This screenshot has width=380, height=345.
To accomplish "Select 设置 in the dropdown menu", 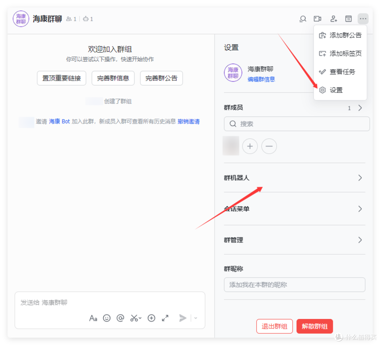I will [340, 90].
